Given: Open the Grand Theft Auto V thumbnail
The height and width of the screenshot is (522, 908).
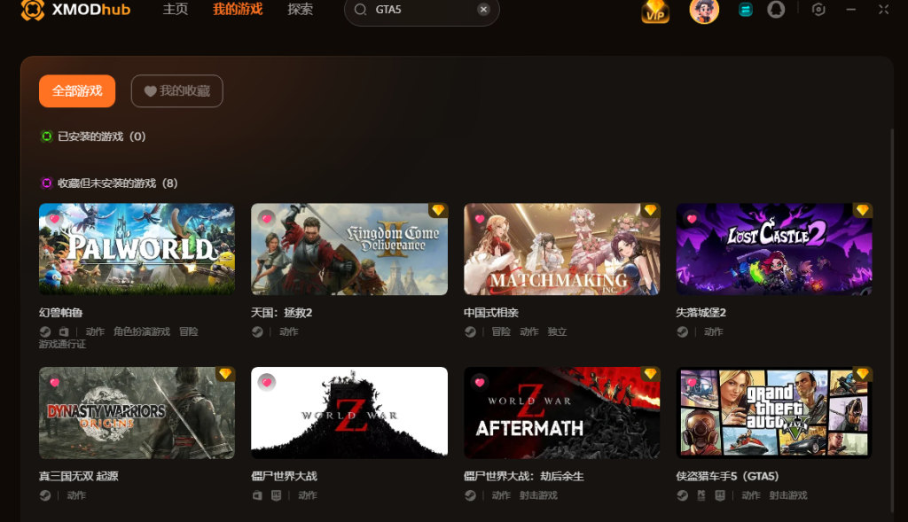Looking at the screenshot, I should [774, 413].
